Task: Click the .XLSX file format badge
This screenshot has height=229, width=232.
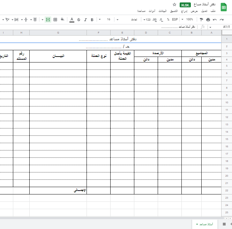Action: tap(185, 5)
